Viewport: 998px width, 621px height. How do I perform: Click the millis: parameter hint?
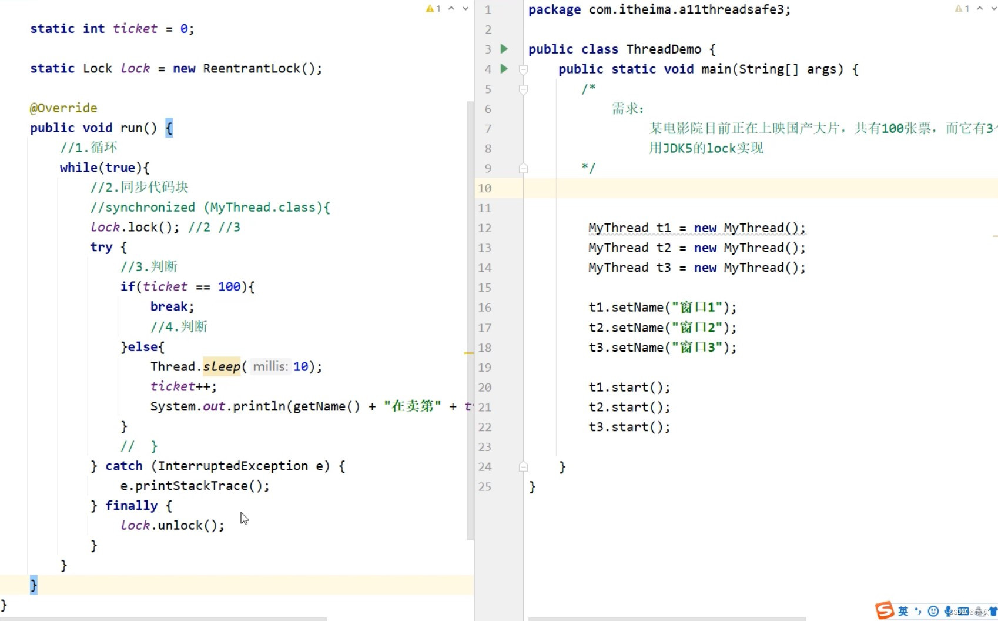click(270, 367)
